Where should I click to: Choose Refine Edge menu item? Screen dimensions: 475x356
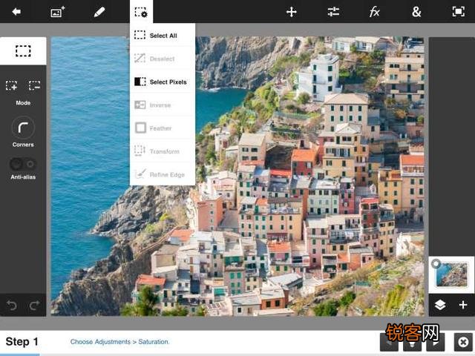coord(163,174)
